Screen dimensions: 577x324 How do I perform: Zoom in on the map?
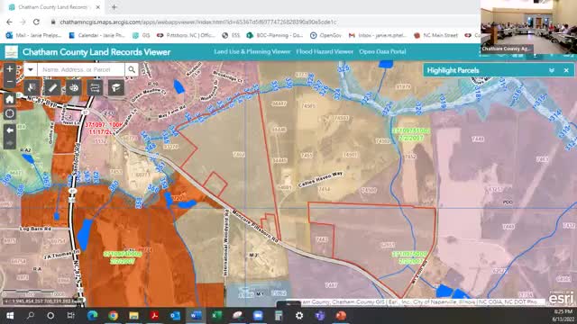click(10, 69)
